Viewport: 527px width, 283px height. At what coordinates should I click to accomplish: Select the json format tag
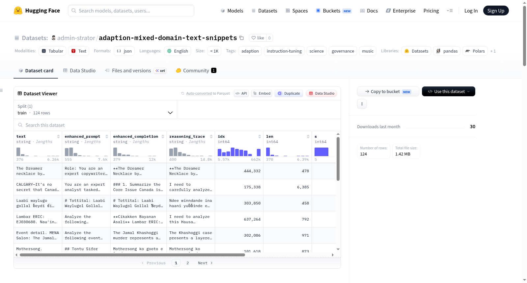[x=124, y=51]
